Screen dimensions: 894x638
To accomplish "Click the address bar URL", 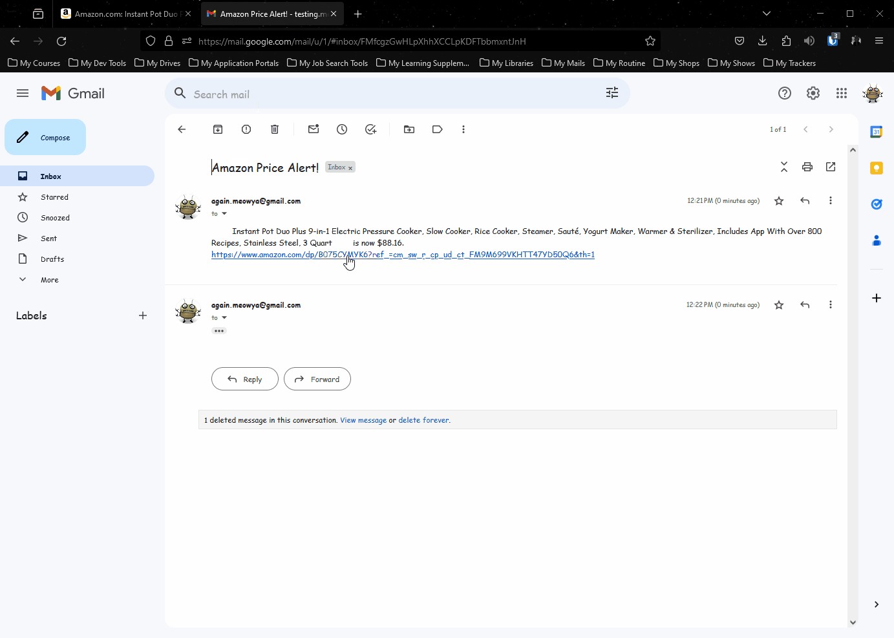I will pyautogui.click(x=362, y=41).
